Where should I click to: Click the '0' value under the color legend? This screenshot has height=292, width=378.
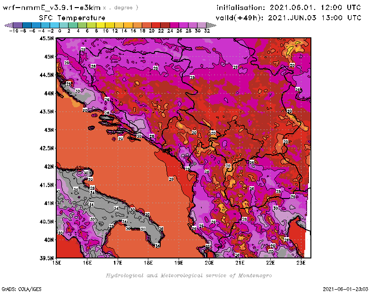point(60,31)
